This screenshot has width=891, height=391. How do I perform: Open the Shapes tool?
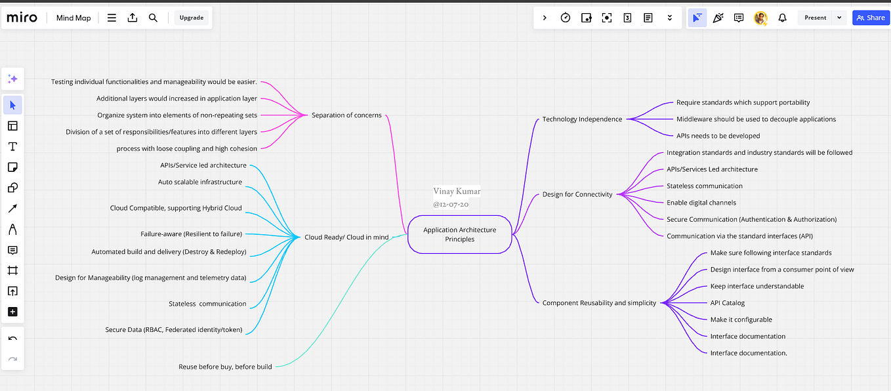point(12,188)
